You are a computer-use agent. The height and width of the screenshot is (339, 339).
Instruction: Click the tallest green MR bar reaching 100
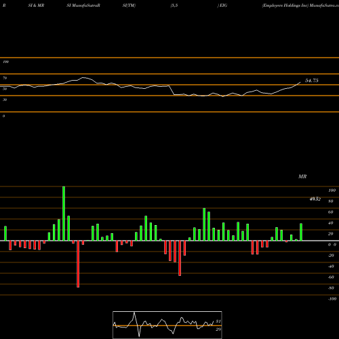[x=64, y=214]
